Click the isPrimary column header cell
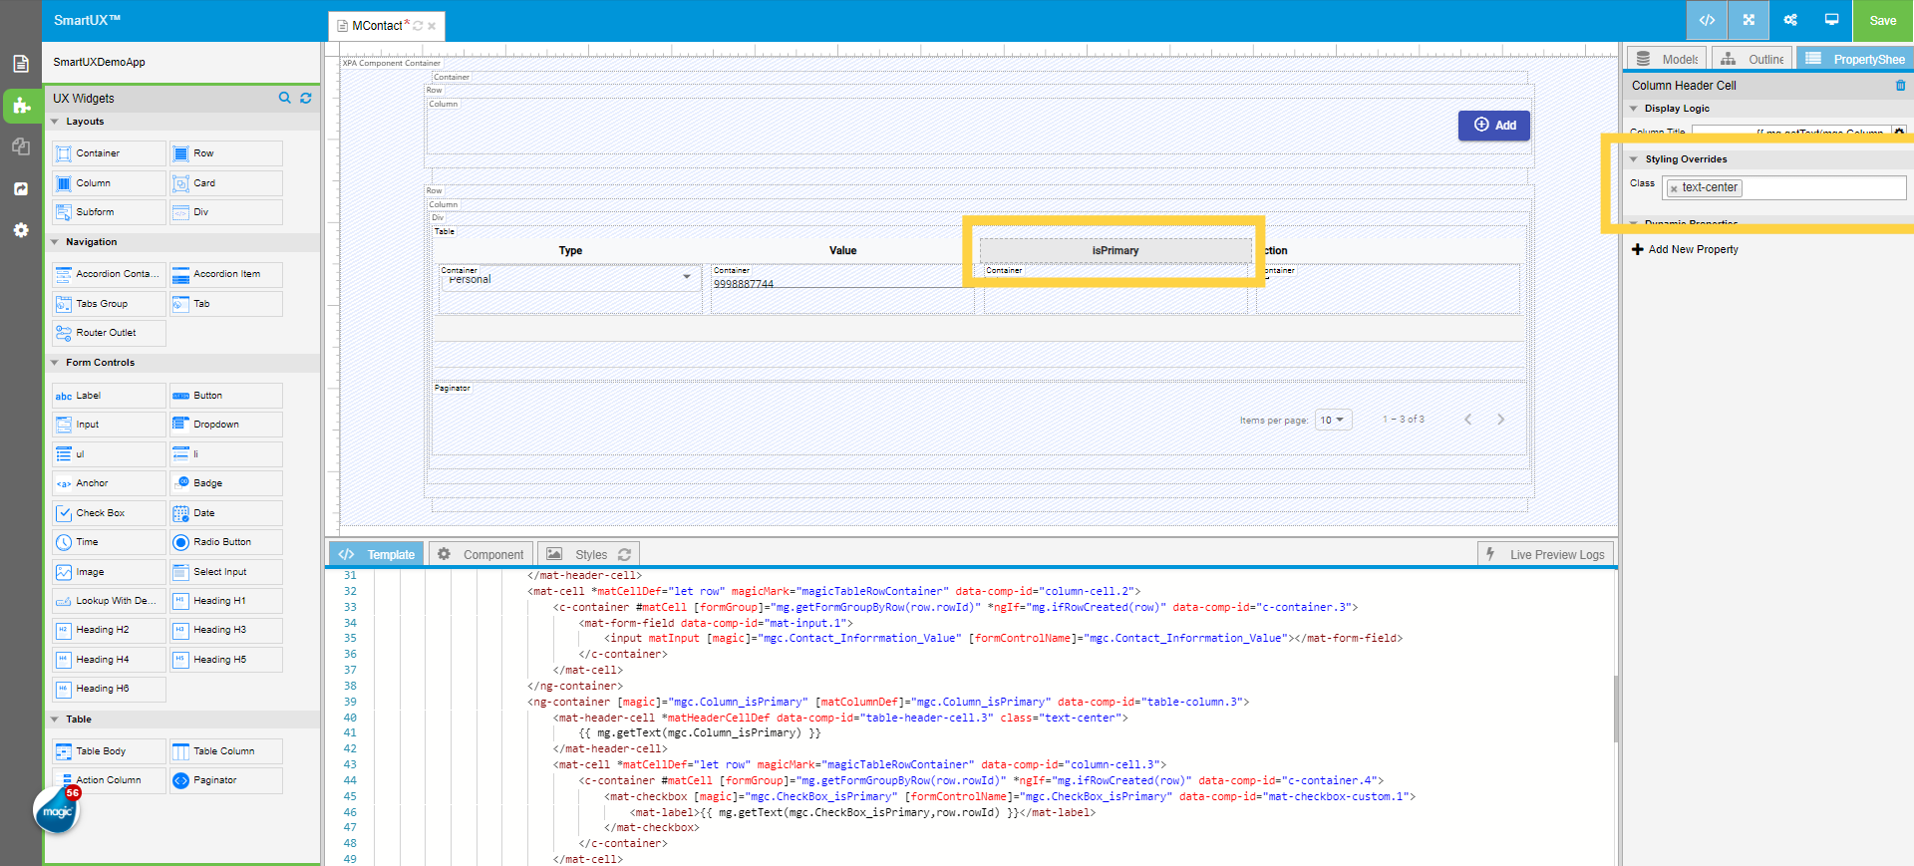The height and width of the screenshot is (866, 1914). point(1115,250)
